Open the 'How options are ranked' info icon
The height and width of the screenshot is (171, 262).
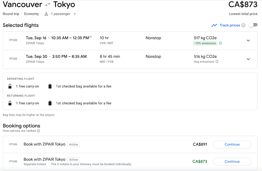point(38,131)
